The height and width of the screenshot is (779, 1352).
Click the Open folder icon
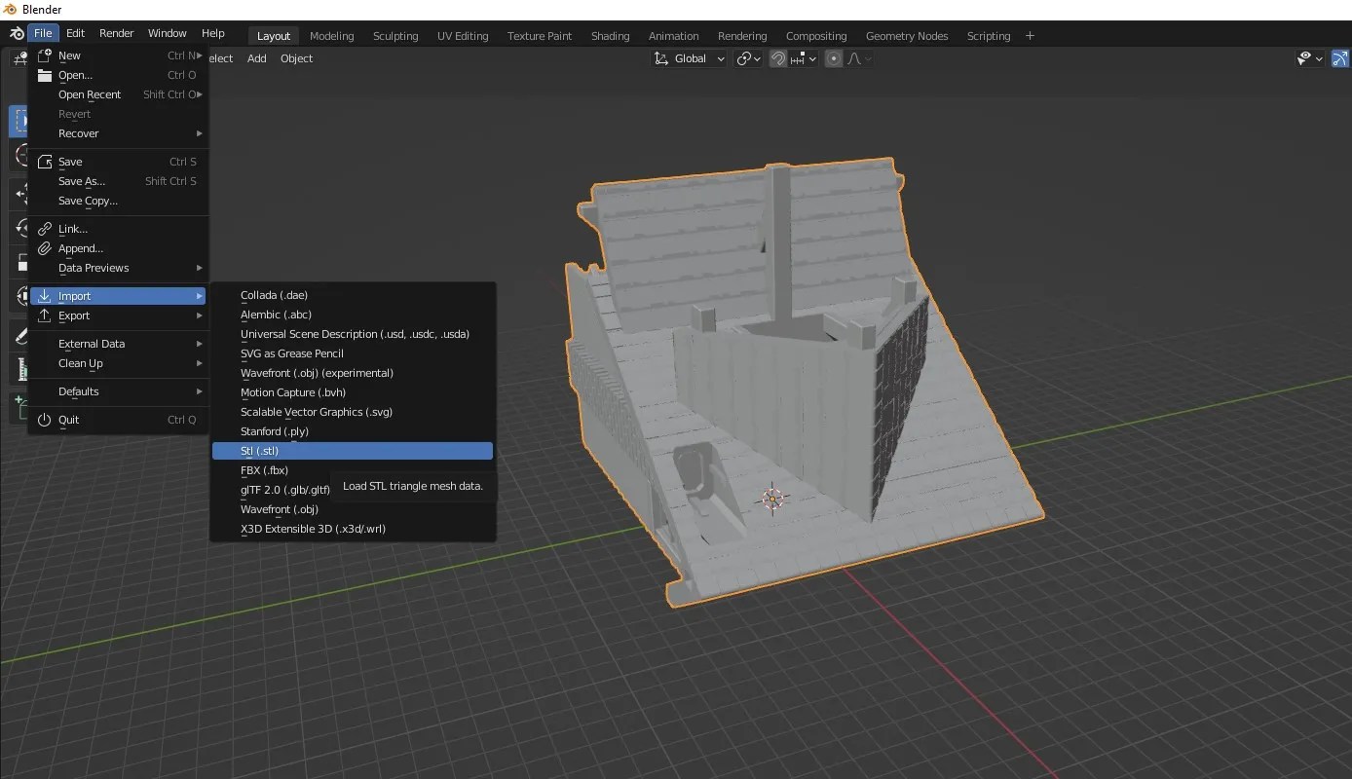click(x=44, y=75)
